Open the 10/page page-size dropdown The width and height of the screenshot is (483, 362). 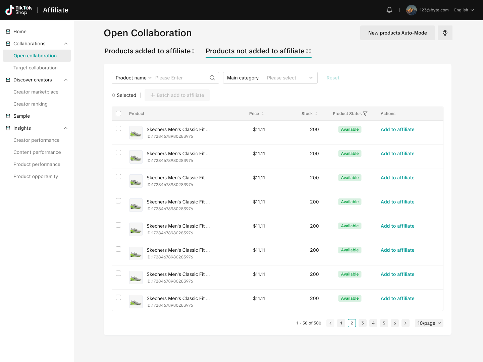point(429,323)
